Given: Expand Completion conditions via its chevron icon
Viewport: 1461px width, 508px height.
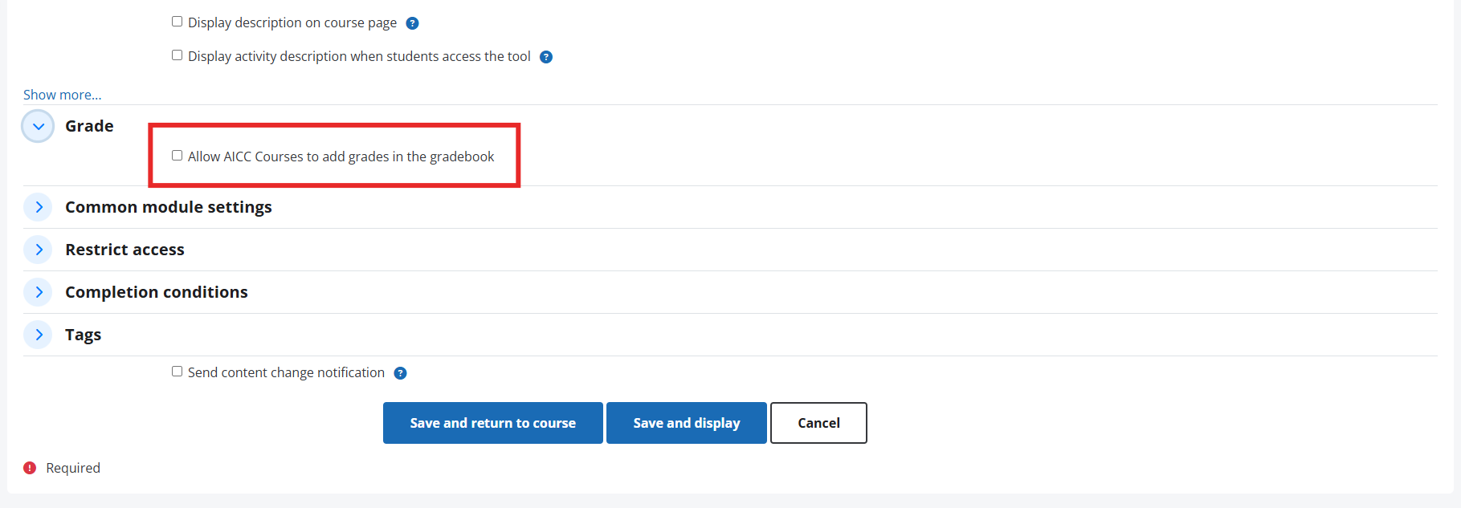Looking at the screenshot, I should [x=38, y=292].
